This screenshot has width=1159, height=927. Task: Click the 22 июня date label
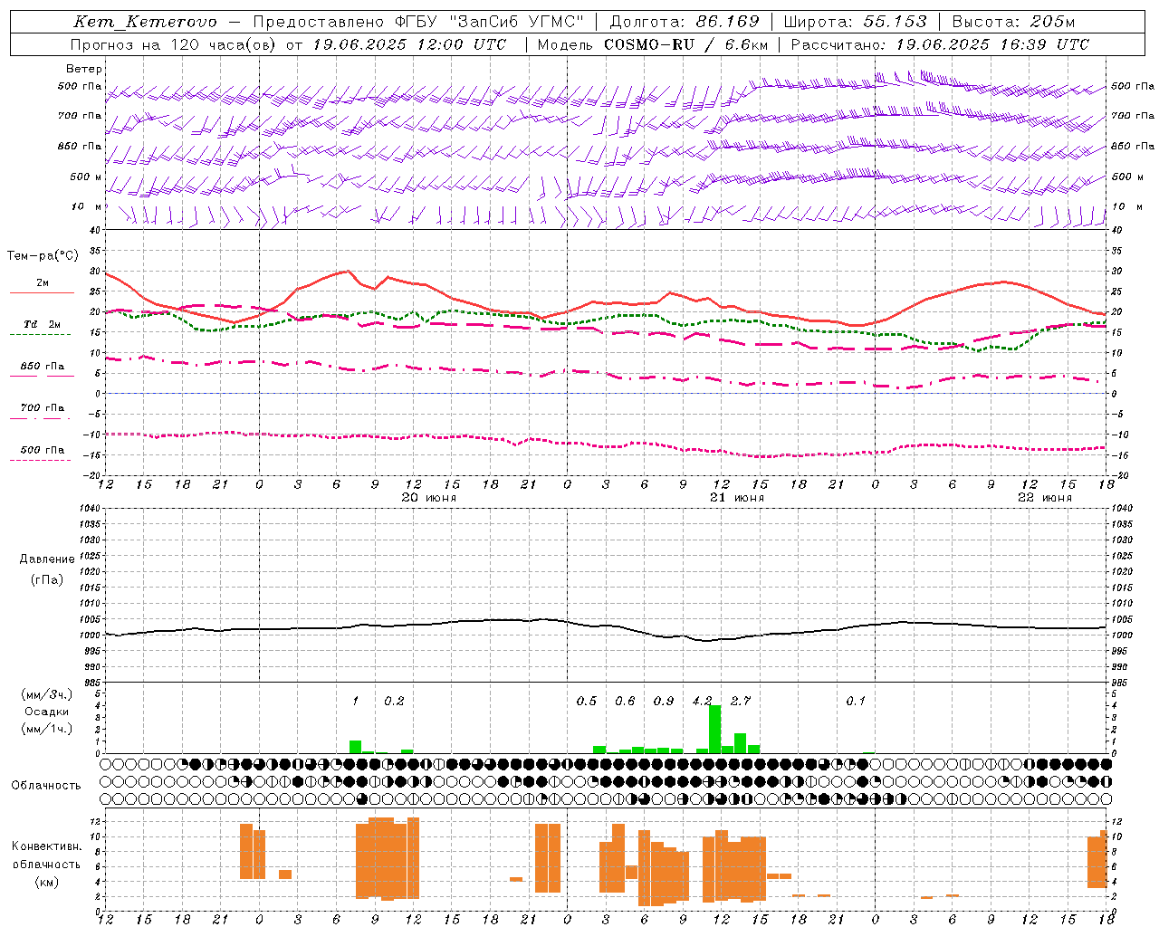coord(1045,498)
